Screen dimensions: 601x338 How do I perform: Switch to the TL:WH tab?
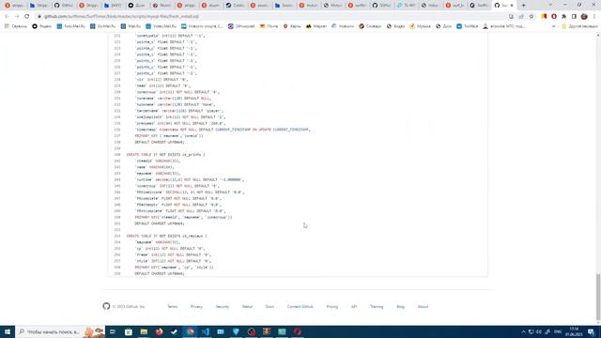(406, 6)
